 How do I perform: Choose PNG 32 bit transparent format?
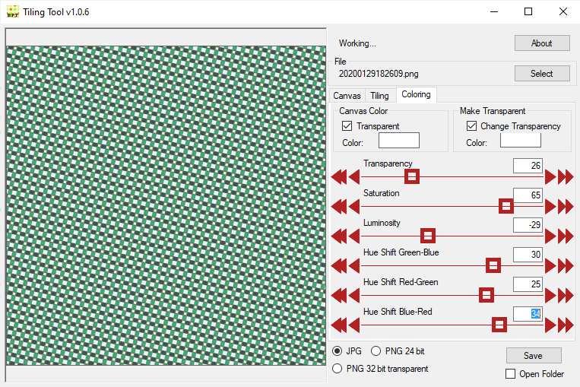pyautogui.click(x=337, y=369)
